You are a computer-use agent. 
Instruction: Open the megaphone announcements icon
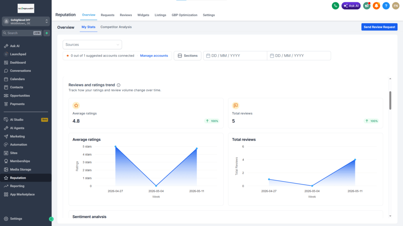(366, 5)
